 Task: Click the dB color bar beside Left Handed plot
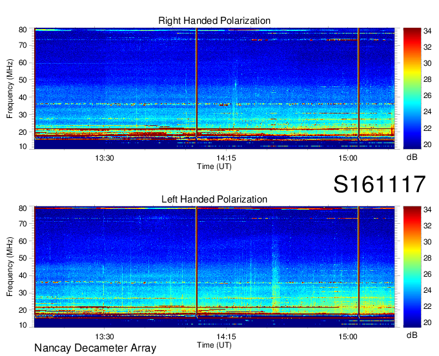[x=412, y=267]
